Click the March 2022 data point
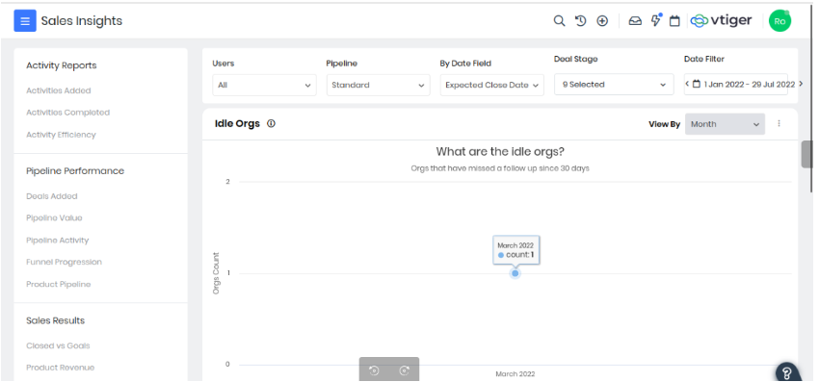Viewport: 819px width, 382px height. coord(515,273)
